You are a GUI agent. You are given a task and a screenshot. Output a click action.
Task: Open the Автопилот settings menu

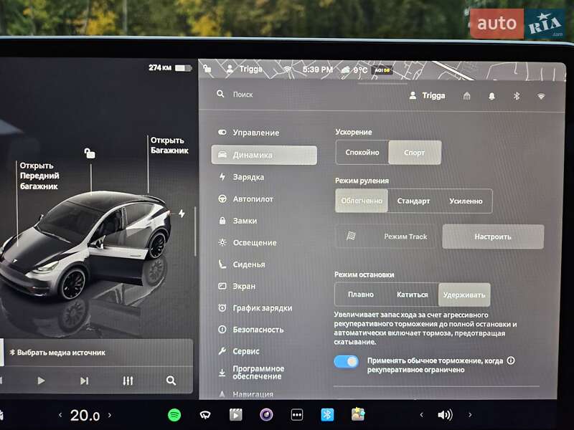253,199
